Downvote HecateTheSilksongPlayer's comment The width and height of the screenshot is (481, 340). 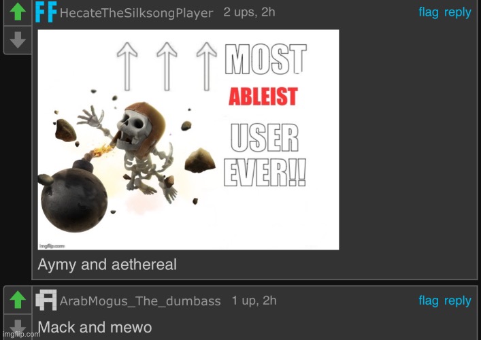pyautogui.click(x=18, y=40)
